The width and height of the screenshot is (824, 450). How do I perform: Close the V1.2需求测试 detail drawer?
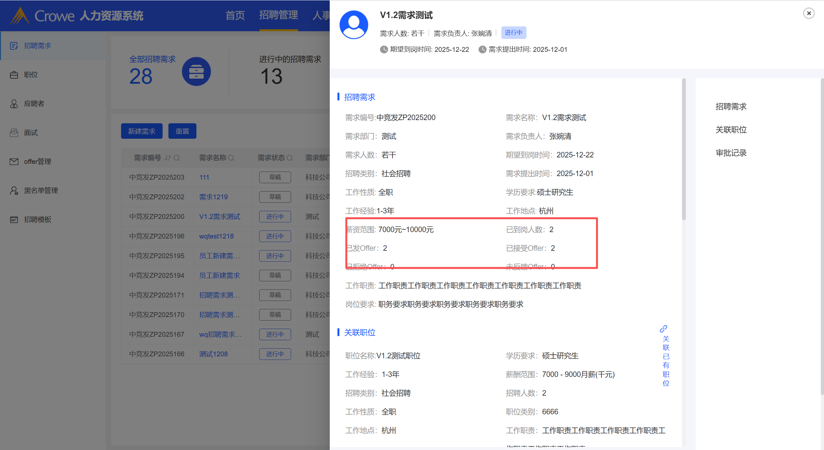click(809, 14)
